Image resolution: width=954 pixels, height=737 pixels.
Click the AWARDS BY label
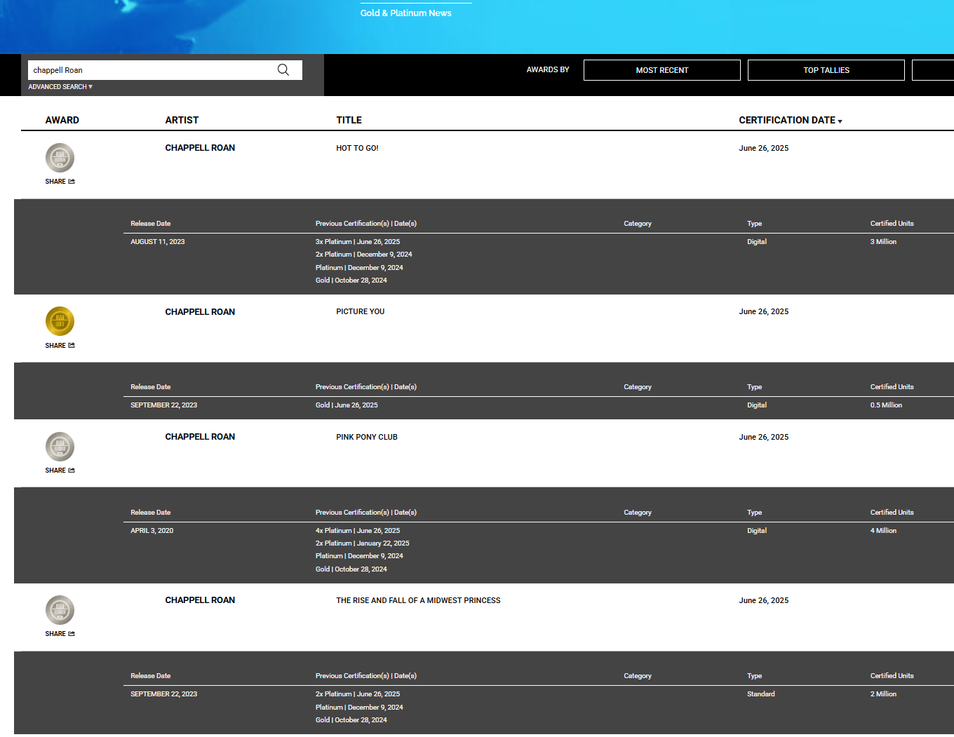coord(548,69)
